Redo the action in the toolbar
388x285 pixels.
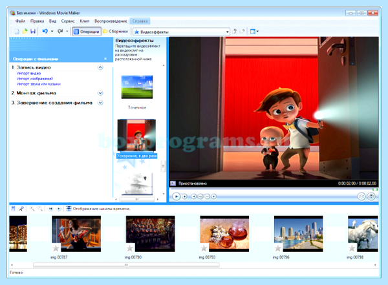(x=60, y=32)
